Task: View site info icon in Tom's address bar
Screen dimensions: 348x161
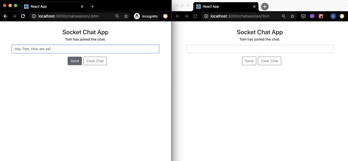Action: pyautogui.click(x=206, y=16)
